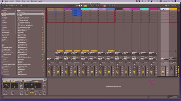
Task: Open the Key map mode switch
Action: (169, 6)
